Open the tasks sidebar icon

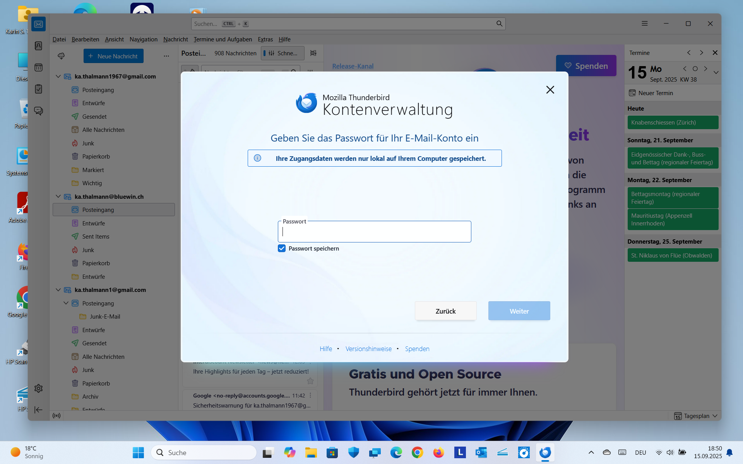pos(38,89)
